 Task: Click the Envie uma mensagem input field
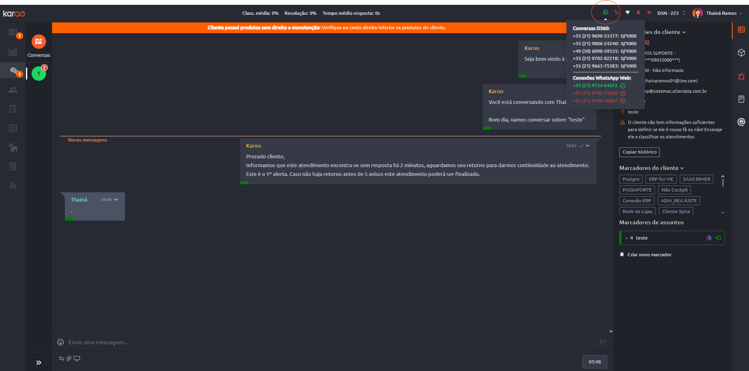point(320,342)
